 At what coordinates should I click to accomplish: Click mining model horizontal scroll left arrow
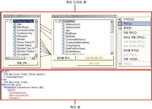click(7, 58)
